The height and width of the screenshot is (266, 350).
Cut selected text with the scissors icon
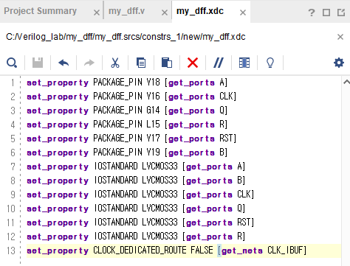115,63
